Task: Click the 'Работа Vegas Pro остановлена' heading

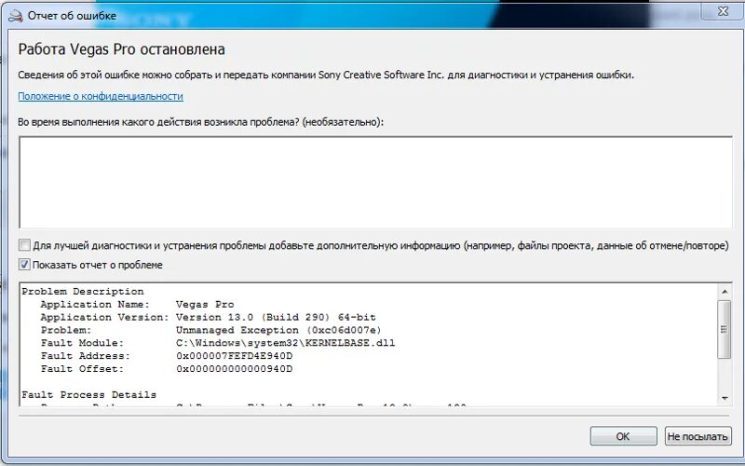Action: [x=122, y=49]
